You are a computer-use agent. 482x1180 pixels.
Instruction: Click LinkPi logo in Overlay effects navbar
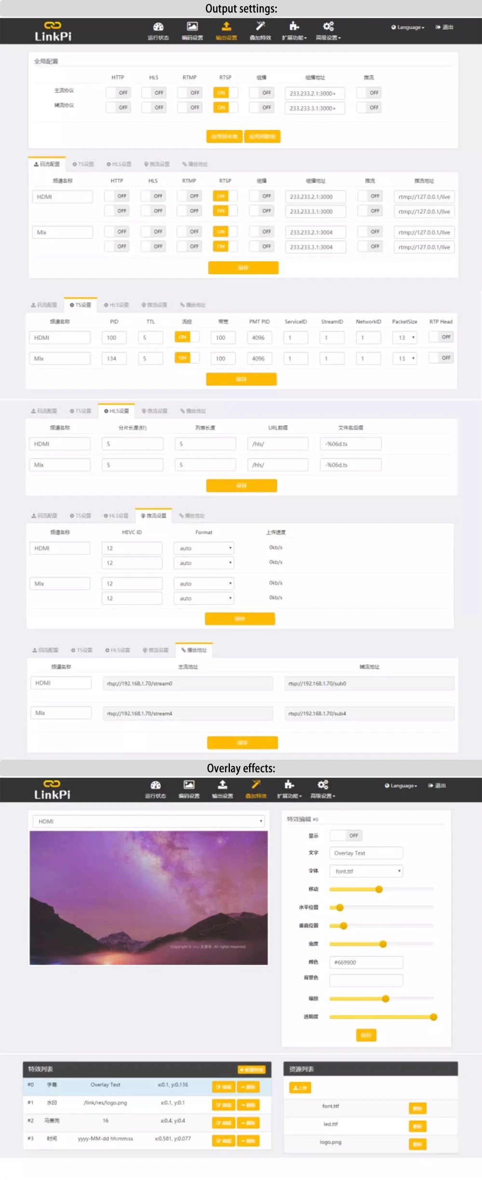pos(52,790)
